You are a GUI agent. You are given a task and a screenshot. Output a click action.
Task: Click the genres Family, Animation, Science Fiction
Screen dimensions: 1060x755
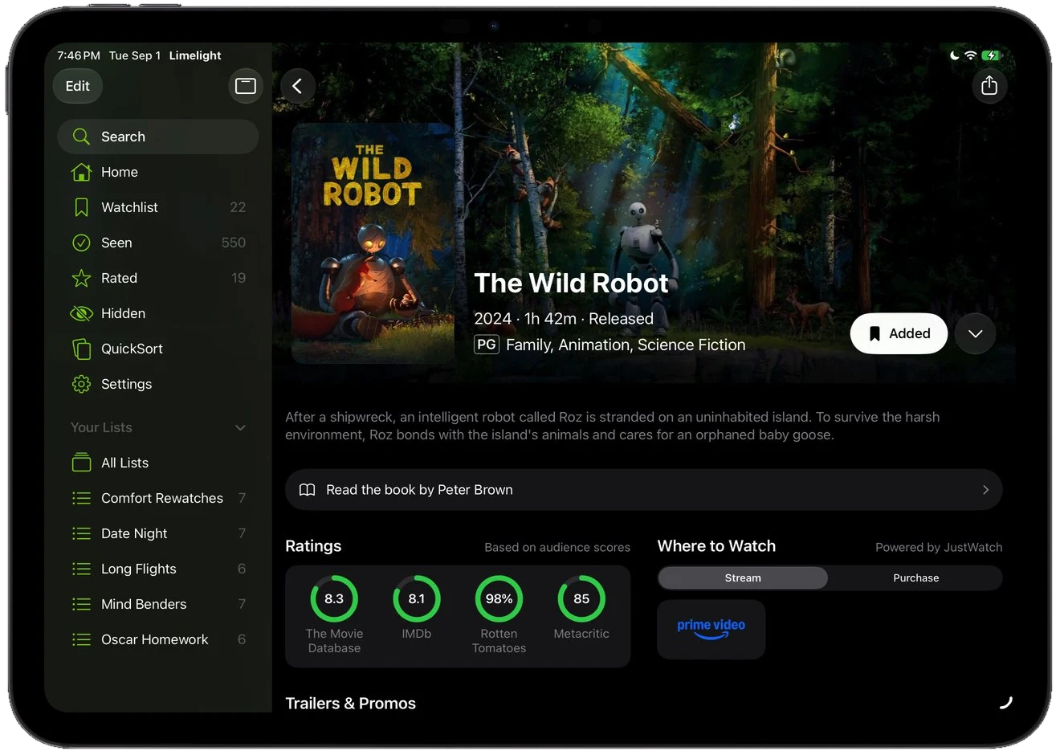coord(626,345)
